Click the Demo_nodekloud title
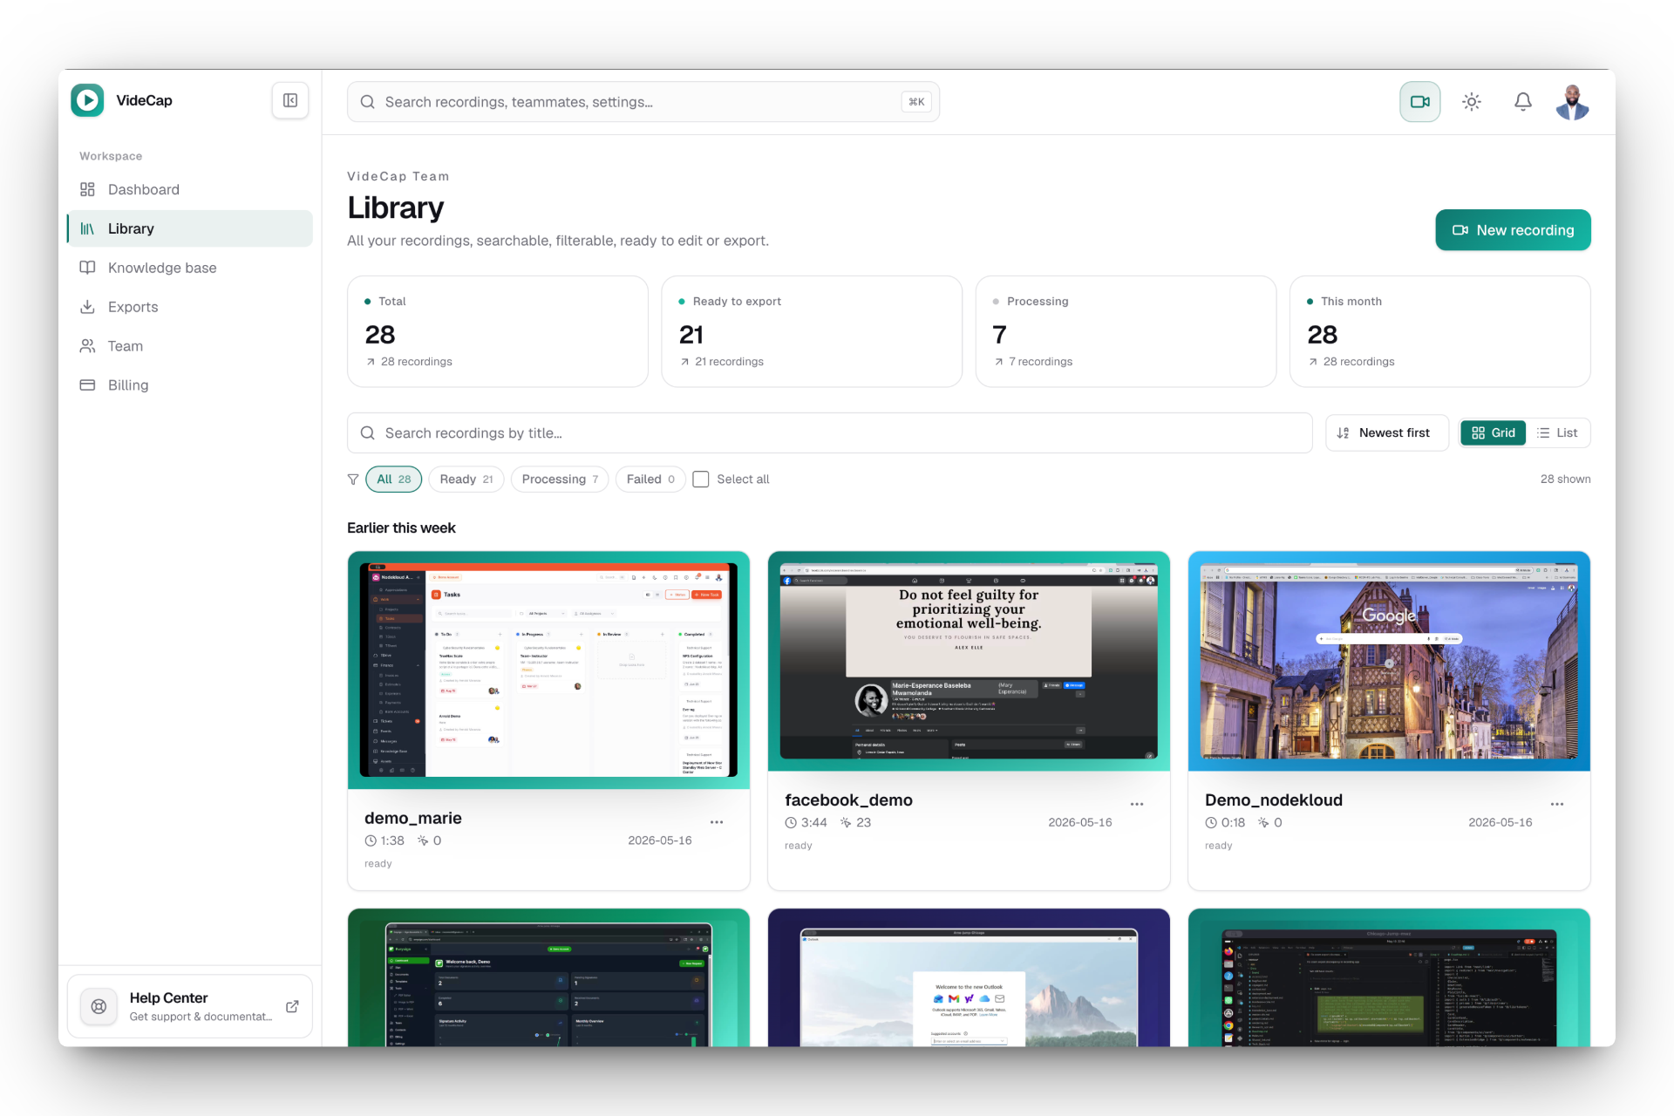1674x1116 pixels. click(x=1274, y=800)
